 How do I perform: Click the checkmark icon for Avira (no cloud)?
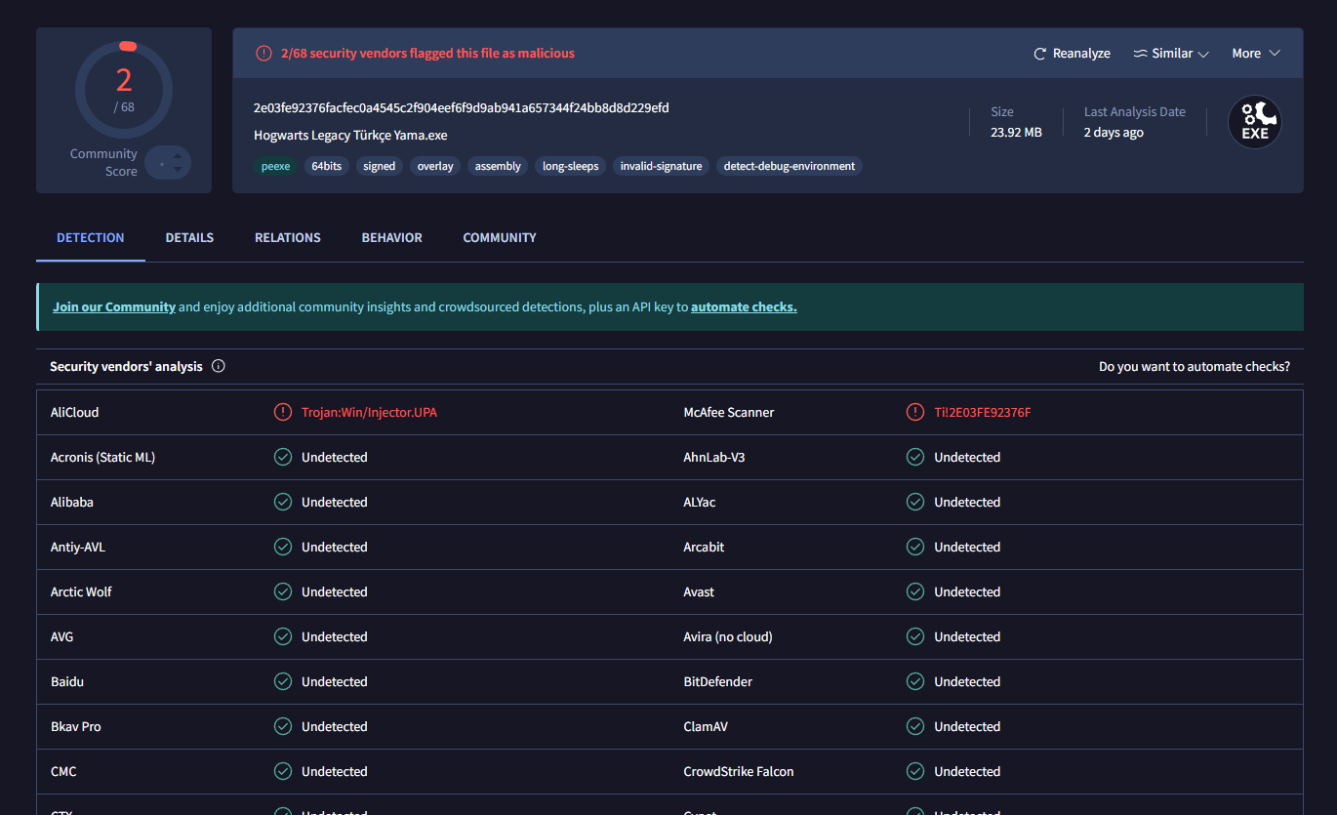pyautogui.click(x=915, y=636)
